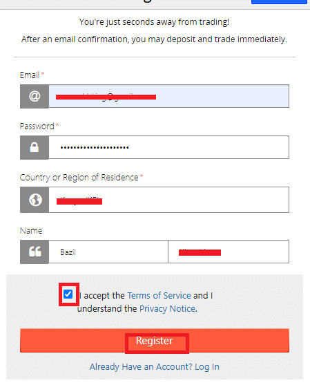Open the Privacy Notice link
Screen dimensions: 310x385
coord(168,309)
